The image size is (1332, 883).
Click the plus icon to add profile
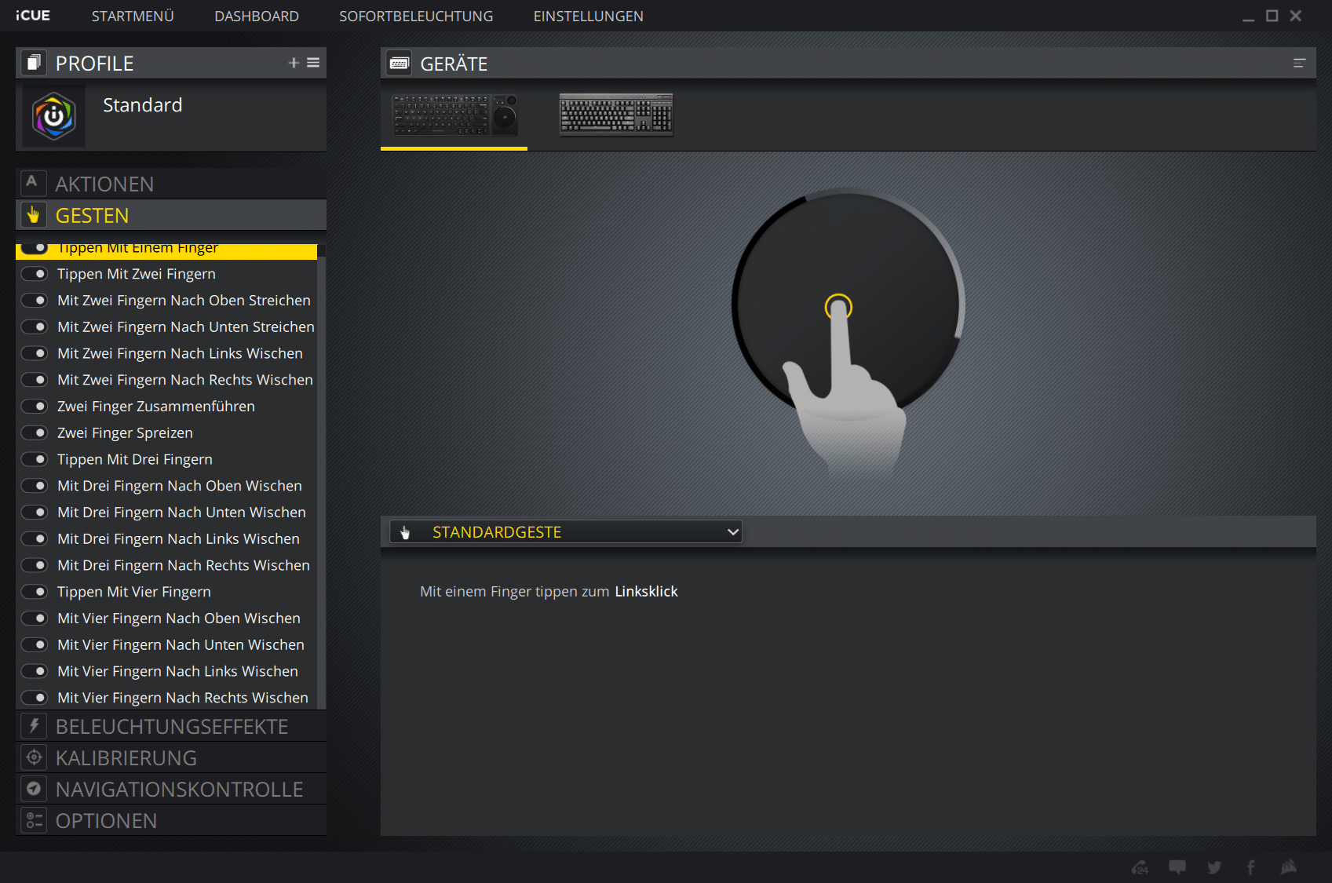(294, 63)
